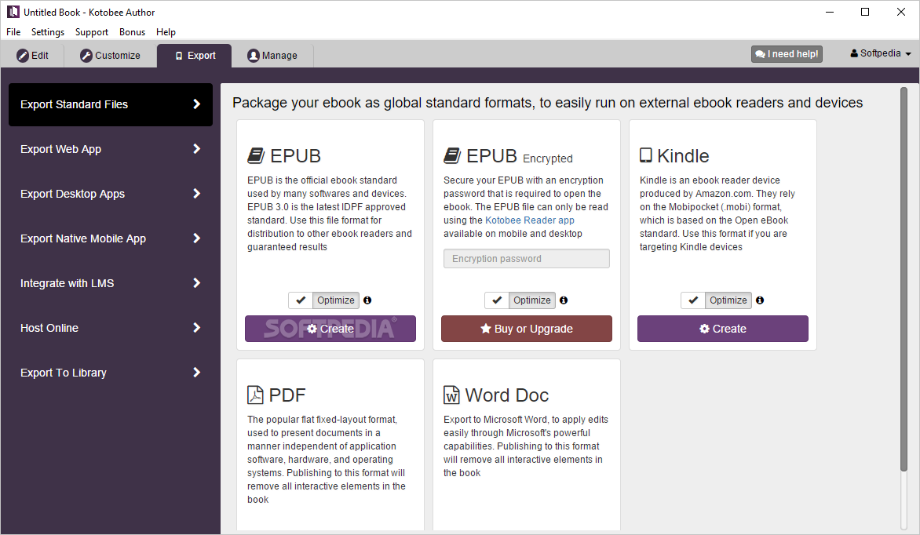Select Export Desktop Apps in sidebar

click(111, 194)
